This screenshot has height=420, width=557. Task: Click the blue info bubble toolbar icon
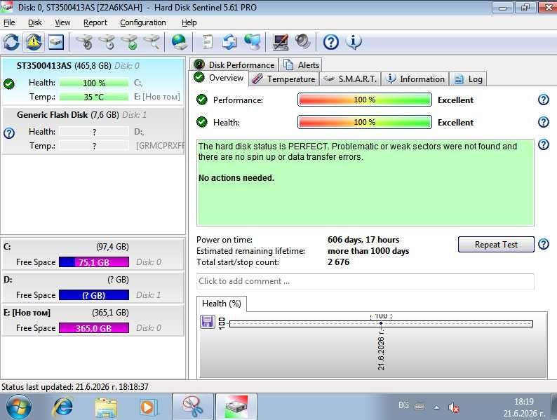coord(354,42)
